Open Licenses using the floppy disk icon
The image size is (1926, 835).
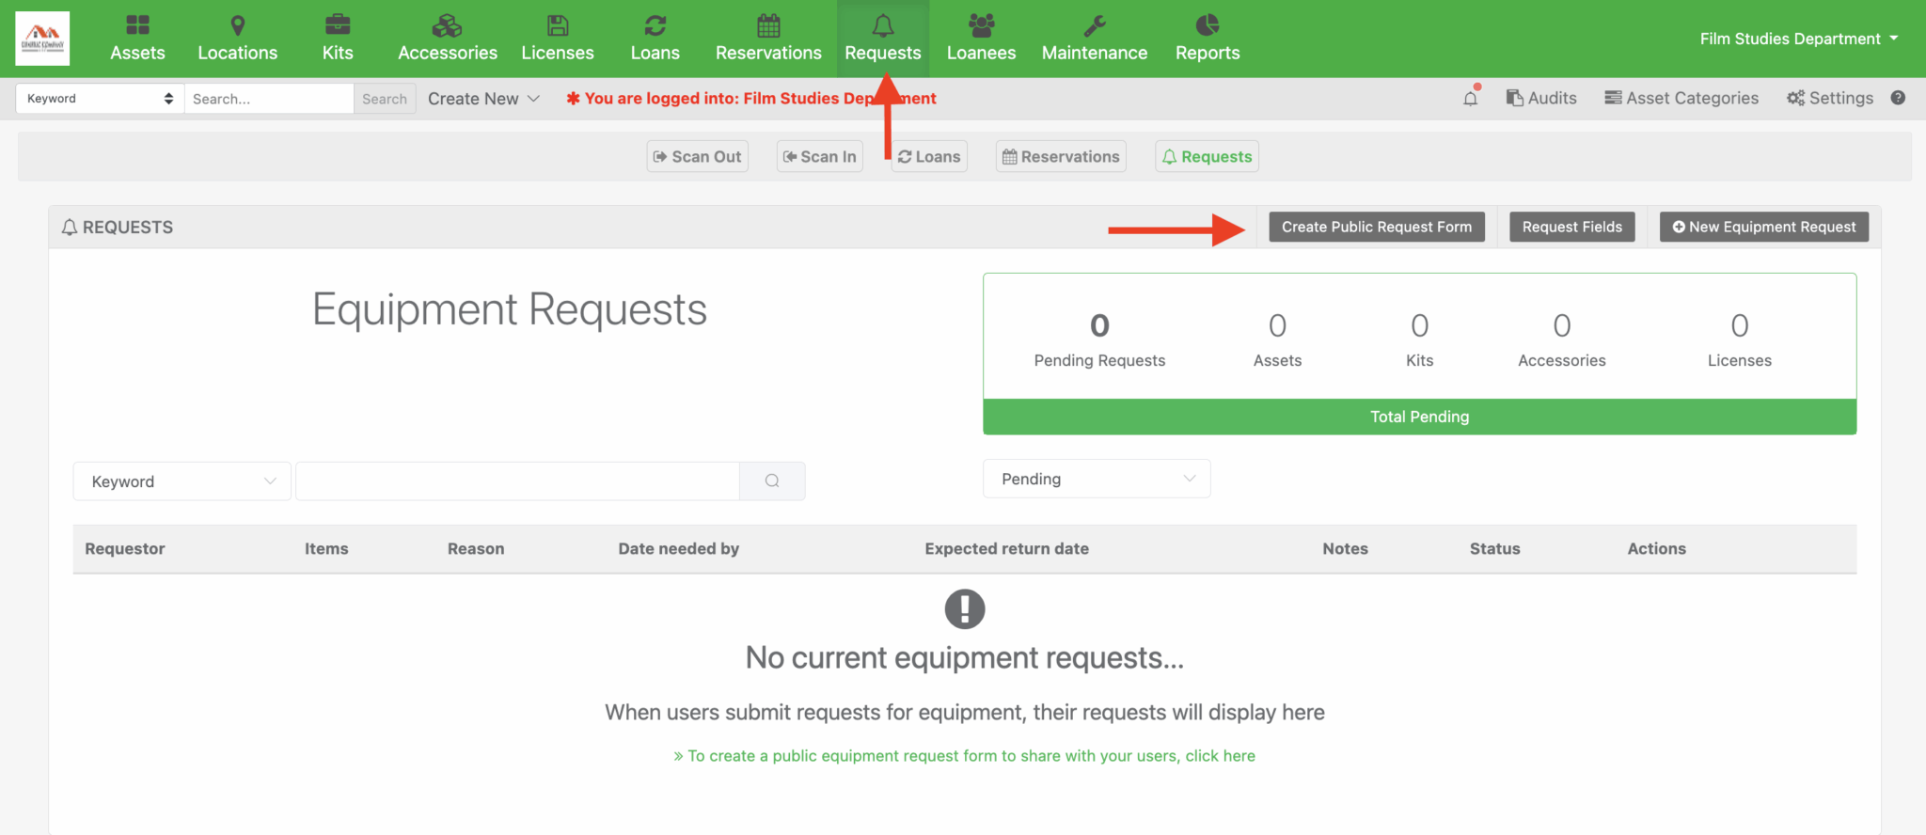click(558, 25)
